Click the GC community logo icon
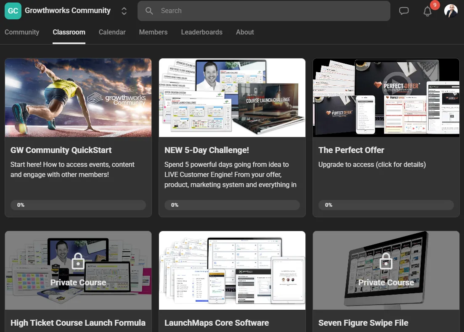Screen dimensions: 464x332 click(x=13, y=11)
